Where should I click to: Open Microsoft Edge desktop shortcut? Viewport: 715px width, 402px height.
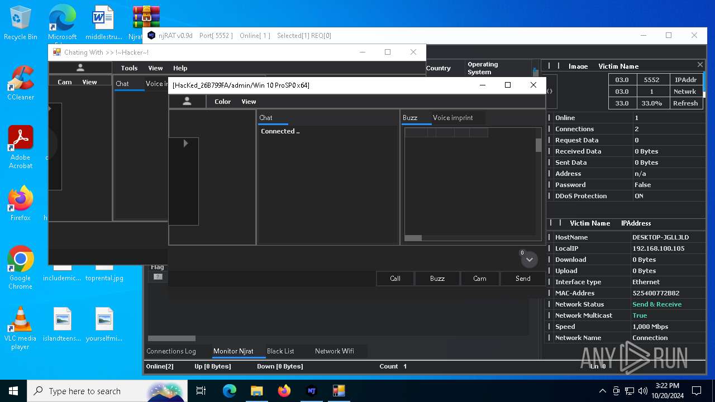[62, 23]
